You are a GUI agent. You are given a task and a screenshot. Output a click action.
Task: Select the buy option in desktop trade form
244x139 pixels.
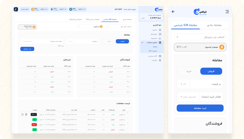(x=109, y=41)
